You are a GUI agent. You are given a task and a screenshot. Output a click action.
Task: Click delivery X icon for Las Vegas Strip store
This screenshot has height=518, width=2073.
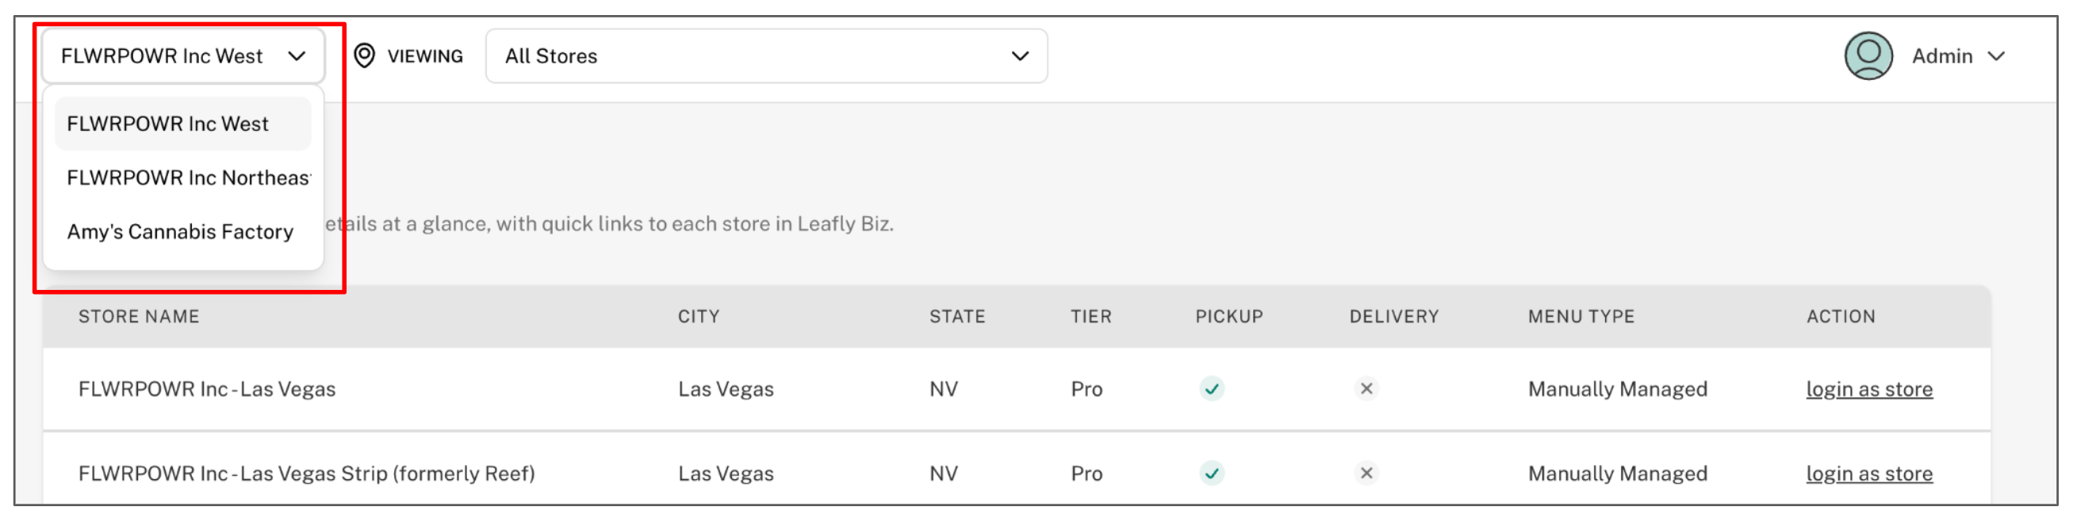click(x=1366, y=473)
